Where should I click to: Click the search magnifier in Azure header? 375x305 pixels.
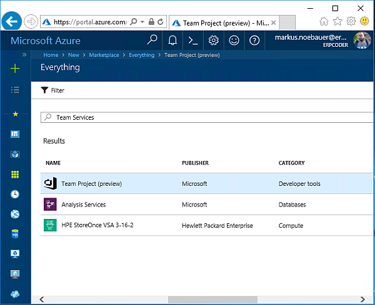[152, 41]
